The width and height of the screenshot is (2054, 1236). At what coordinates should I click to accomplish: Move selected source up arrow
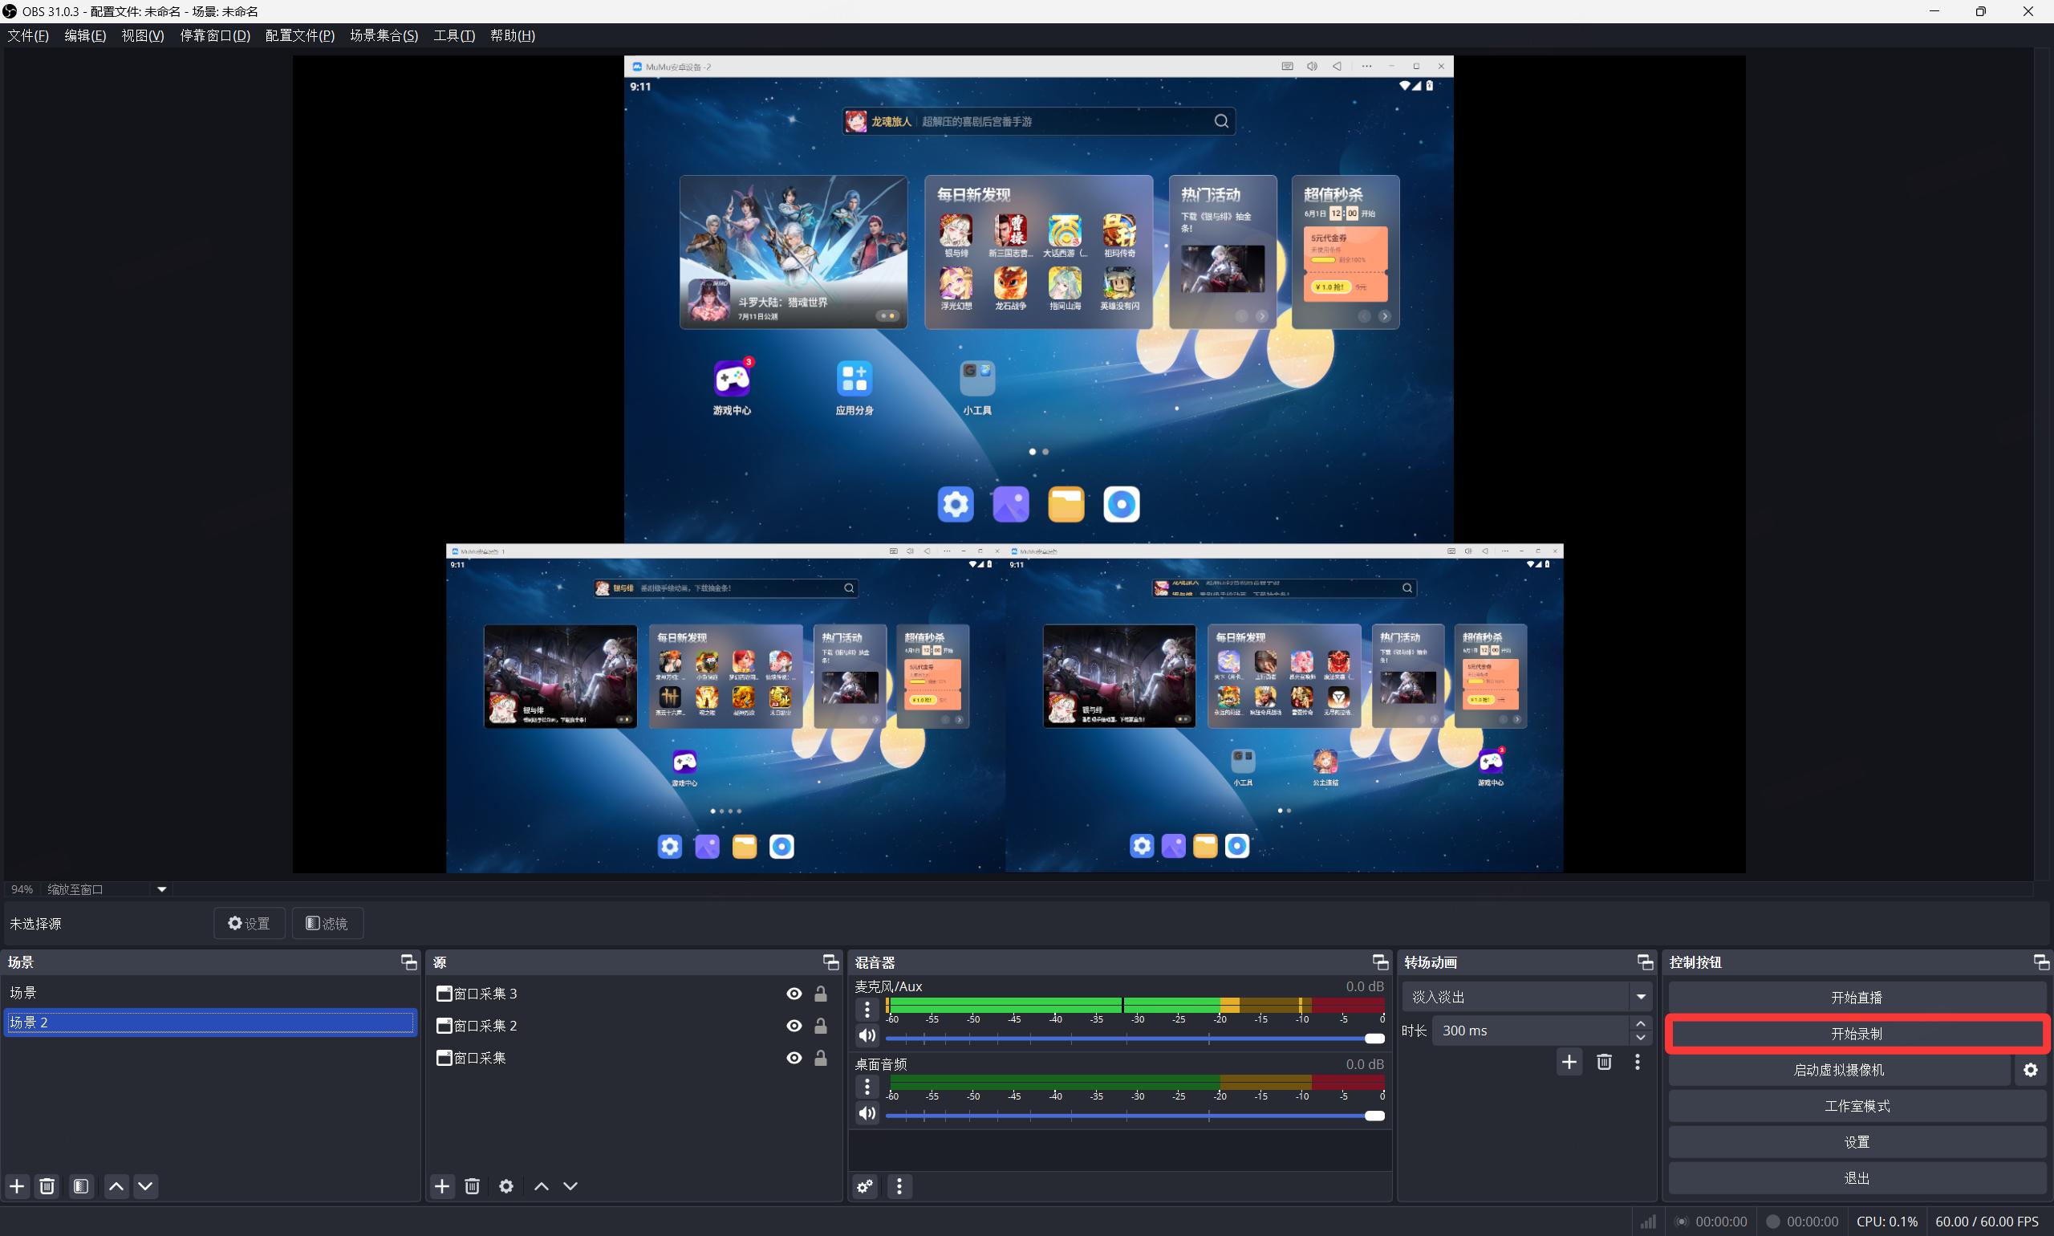tap(542, 1186)
